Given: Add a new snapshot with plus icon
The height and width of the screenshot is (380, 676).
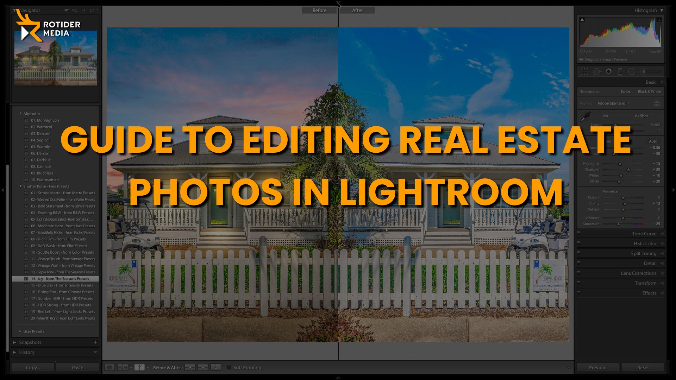Looking at the screenshot, I should [95, 342].
